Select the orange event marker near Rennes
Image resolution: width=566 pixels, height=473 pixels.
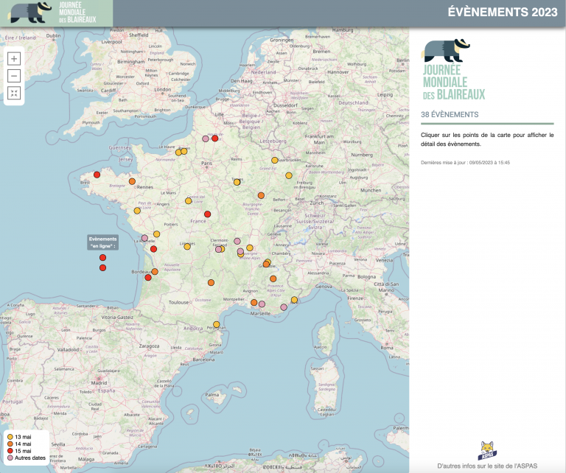[132, 181]
